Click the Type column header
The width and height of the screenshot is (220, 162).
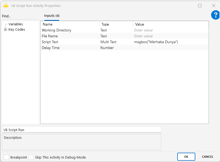116,24
